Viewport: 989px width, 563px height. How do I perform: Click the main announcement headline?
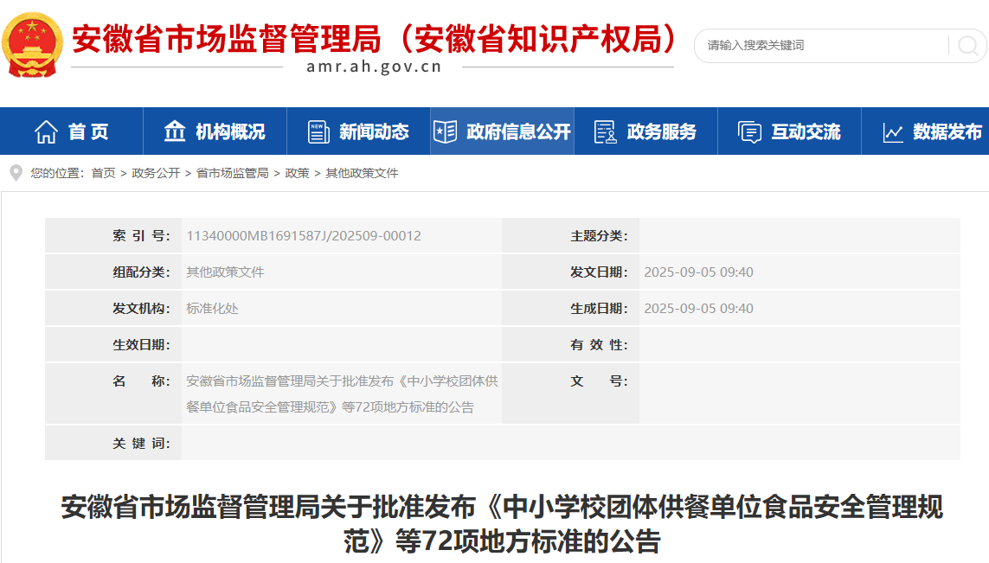(x=502, y=524)
